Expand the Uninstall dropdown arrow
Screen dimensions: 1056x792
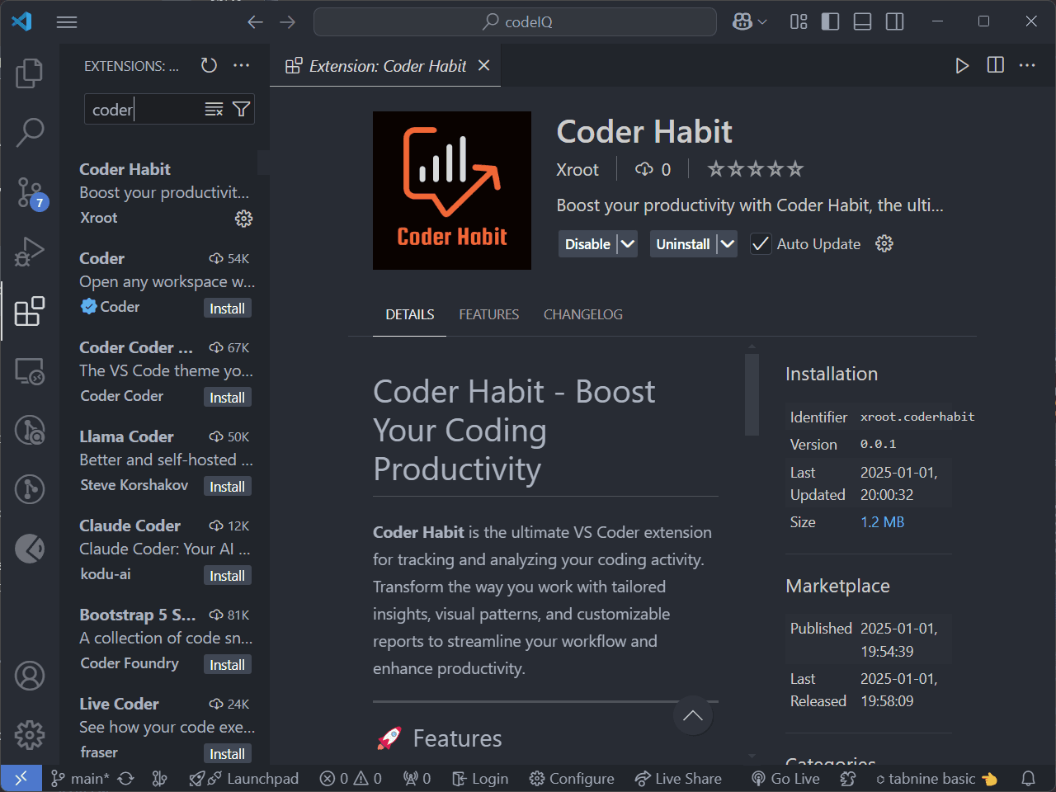click(x=727, y=244)
